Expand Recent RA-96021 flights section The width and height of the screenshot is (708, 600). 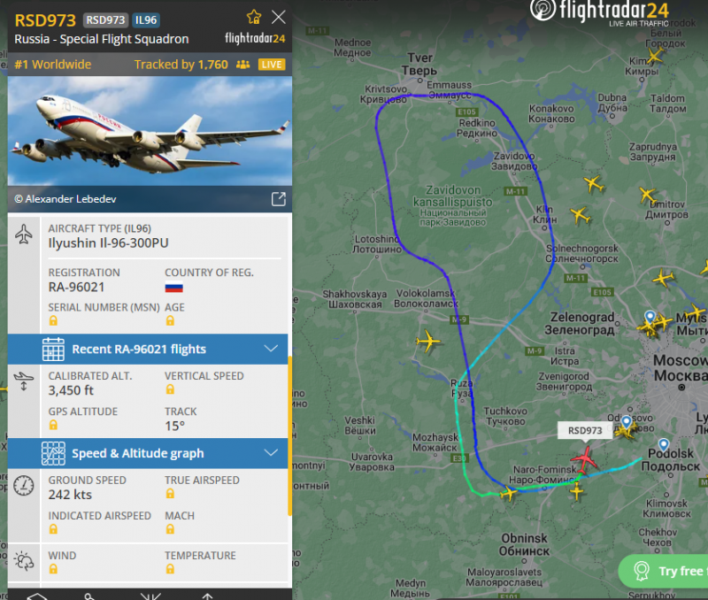(148, 349)
